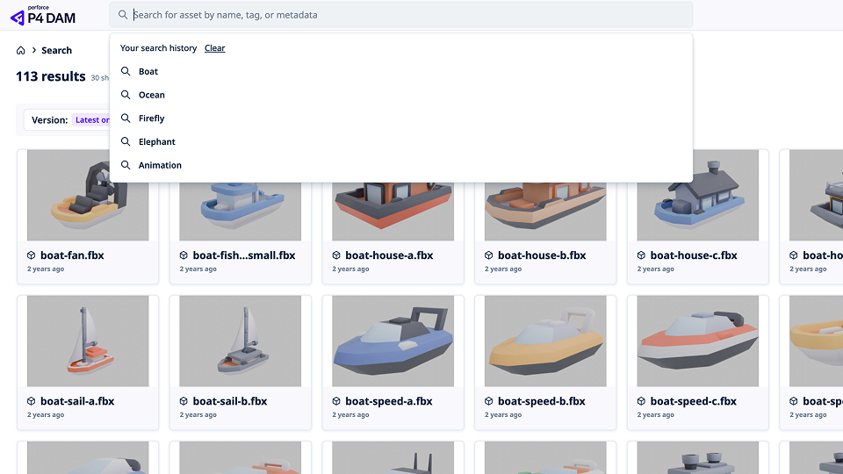Click the boat-speed-b.fbx file name
This screenshot has width=843, height=474.
click(542, 401)
